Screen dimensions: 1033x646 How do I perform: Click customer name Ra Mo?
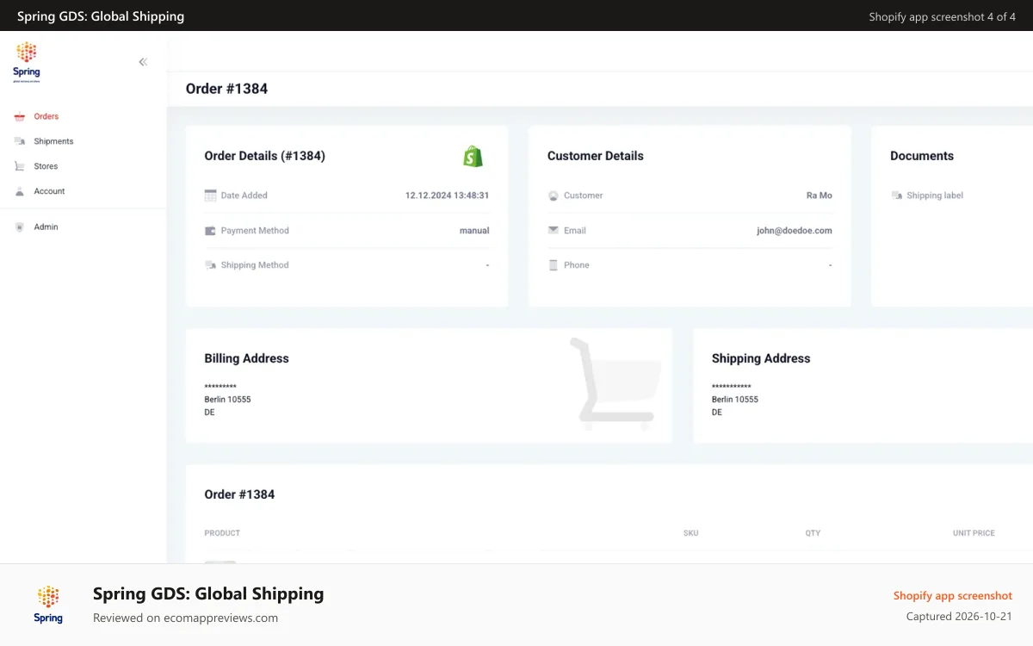[820, 196]
